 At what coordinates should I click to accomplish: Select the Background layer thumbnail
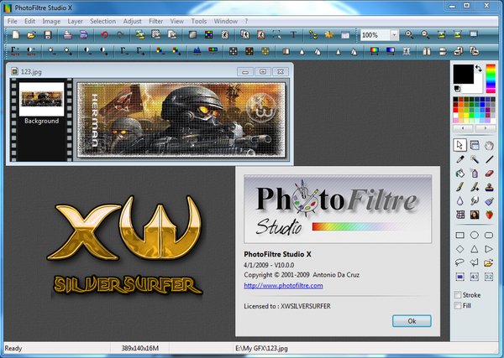41,99
